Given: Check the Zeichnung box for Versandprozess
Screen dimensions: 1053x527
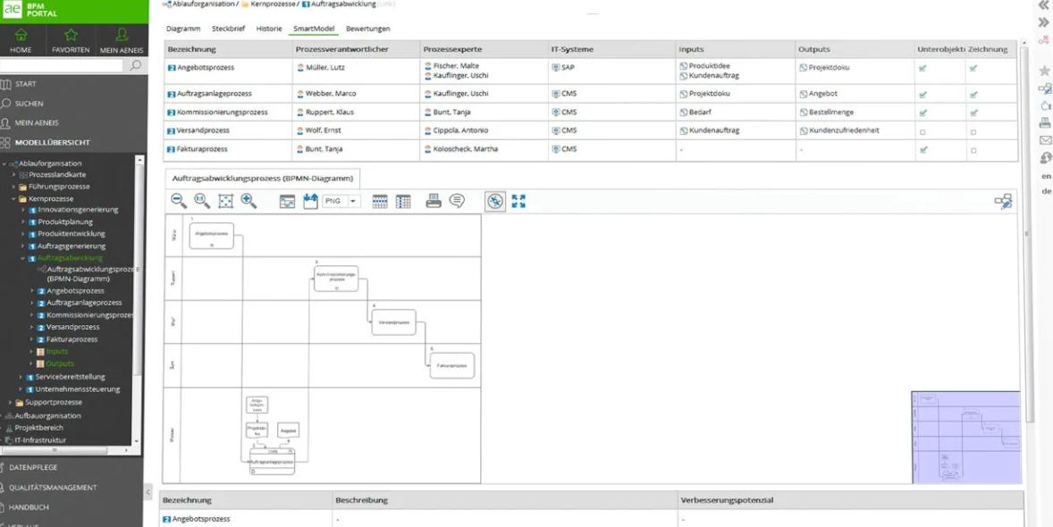Looking at the screenshot, I should pyautogui.click(x=973, y=131).
